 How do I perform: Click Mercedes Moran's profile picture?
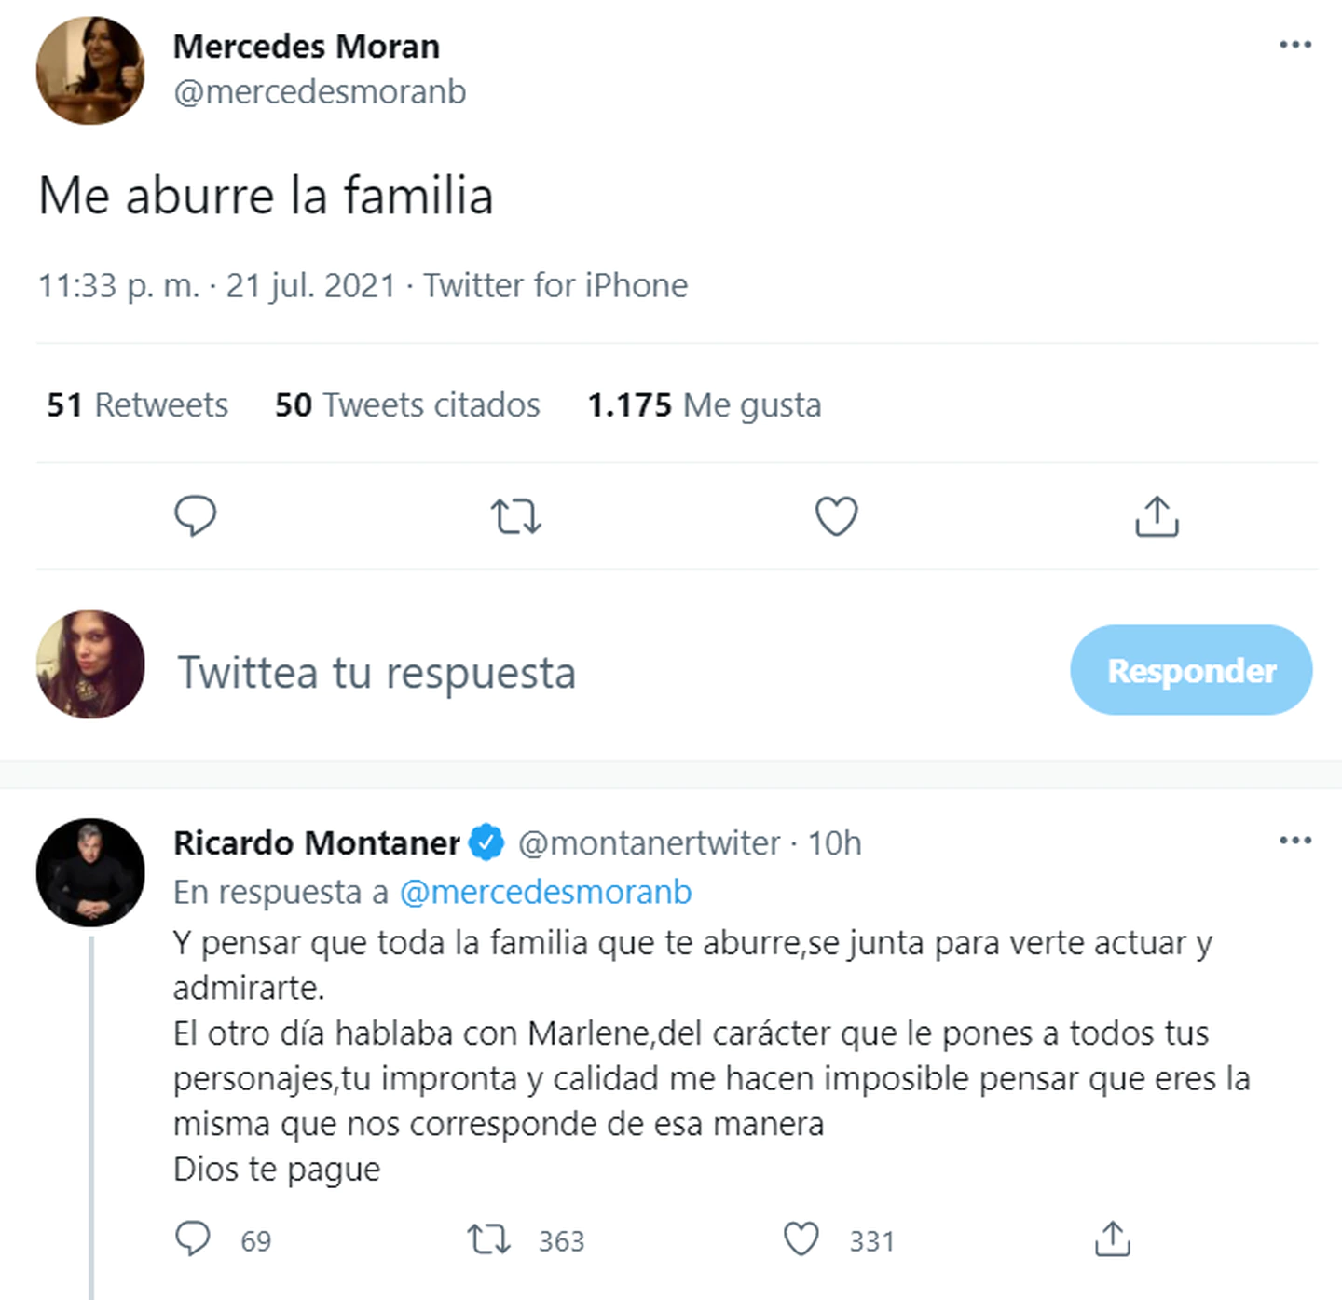coord(90,70)
